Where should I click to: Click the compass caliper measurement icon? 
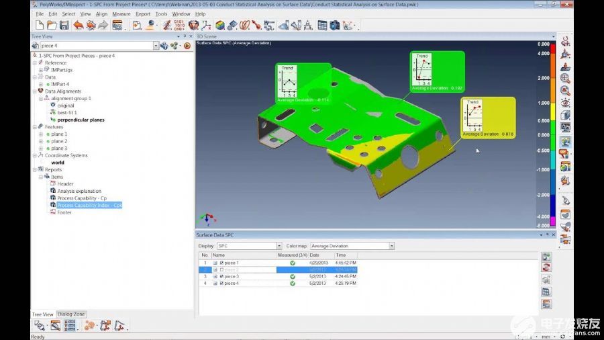point(308,26)
